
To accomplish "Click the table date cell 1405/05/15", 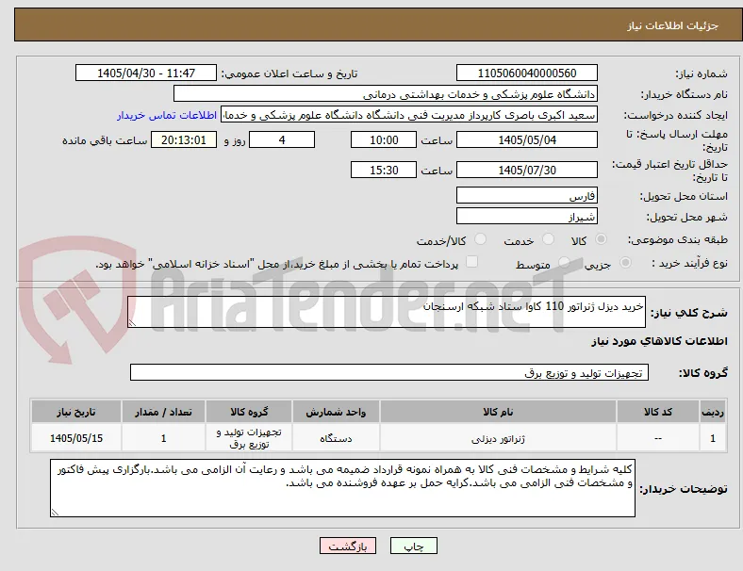I will pos(76,438).
